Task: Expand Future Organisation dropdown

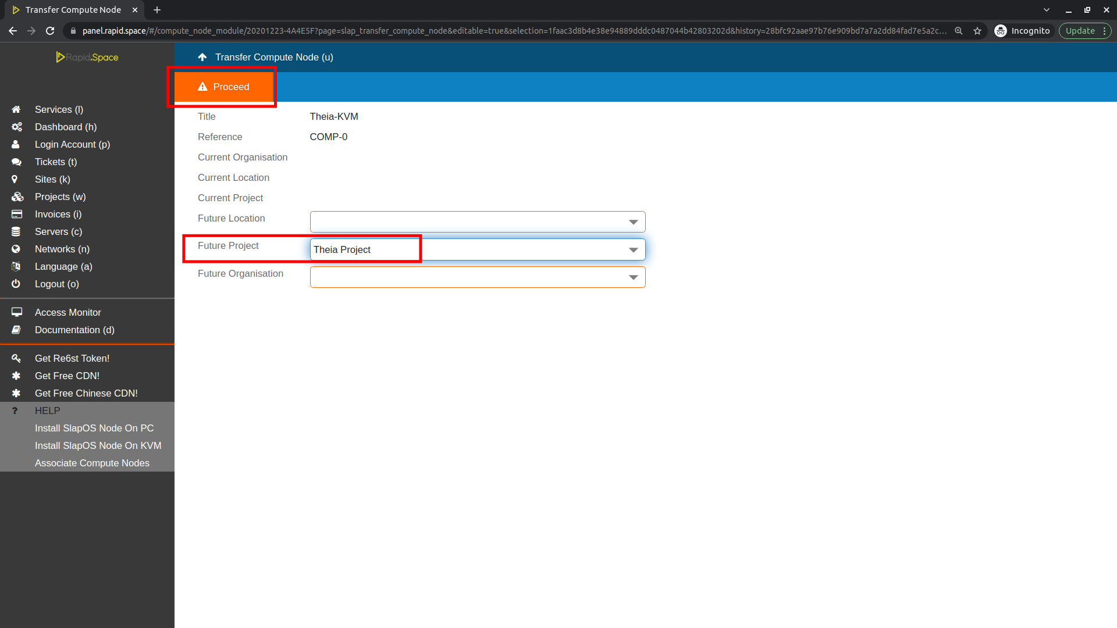Action: point(635,277)
